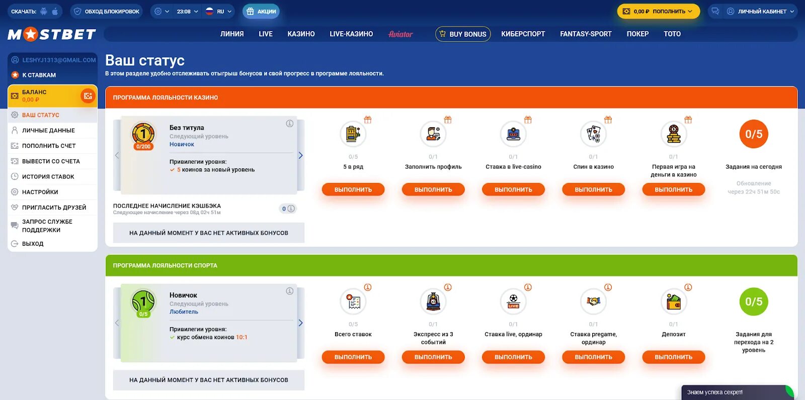The height and width of the screenshot is (400, 805).
Task: Click the Первая игра на деньги icon
Action: pyautogui.click(x=673, y=134)
